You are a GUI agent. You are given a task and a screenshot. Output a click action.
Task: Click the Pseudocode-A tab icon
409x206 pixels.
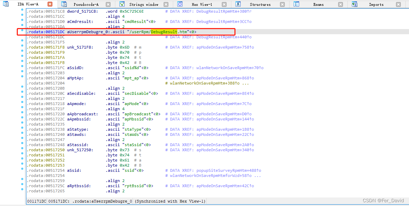coord(64,4)
